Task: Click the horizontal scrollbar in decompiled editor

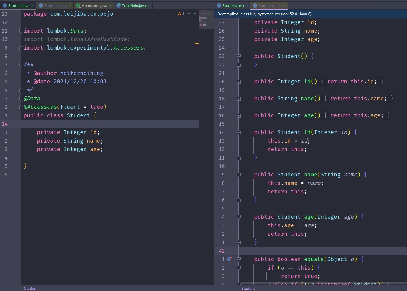Action: (323, 283)
